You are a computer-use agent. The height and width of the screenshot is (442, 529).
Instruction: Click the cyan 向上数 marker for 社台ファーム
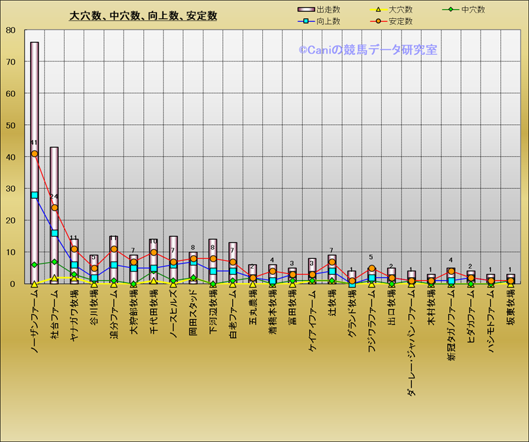(x=54, y=233)
